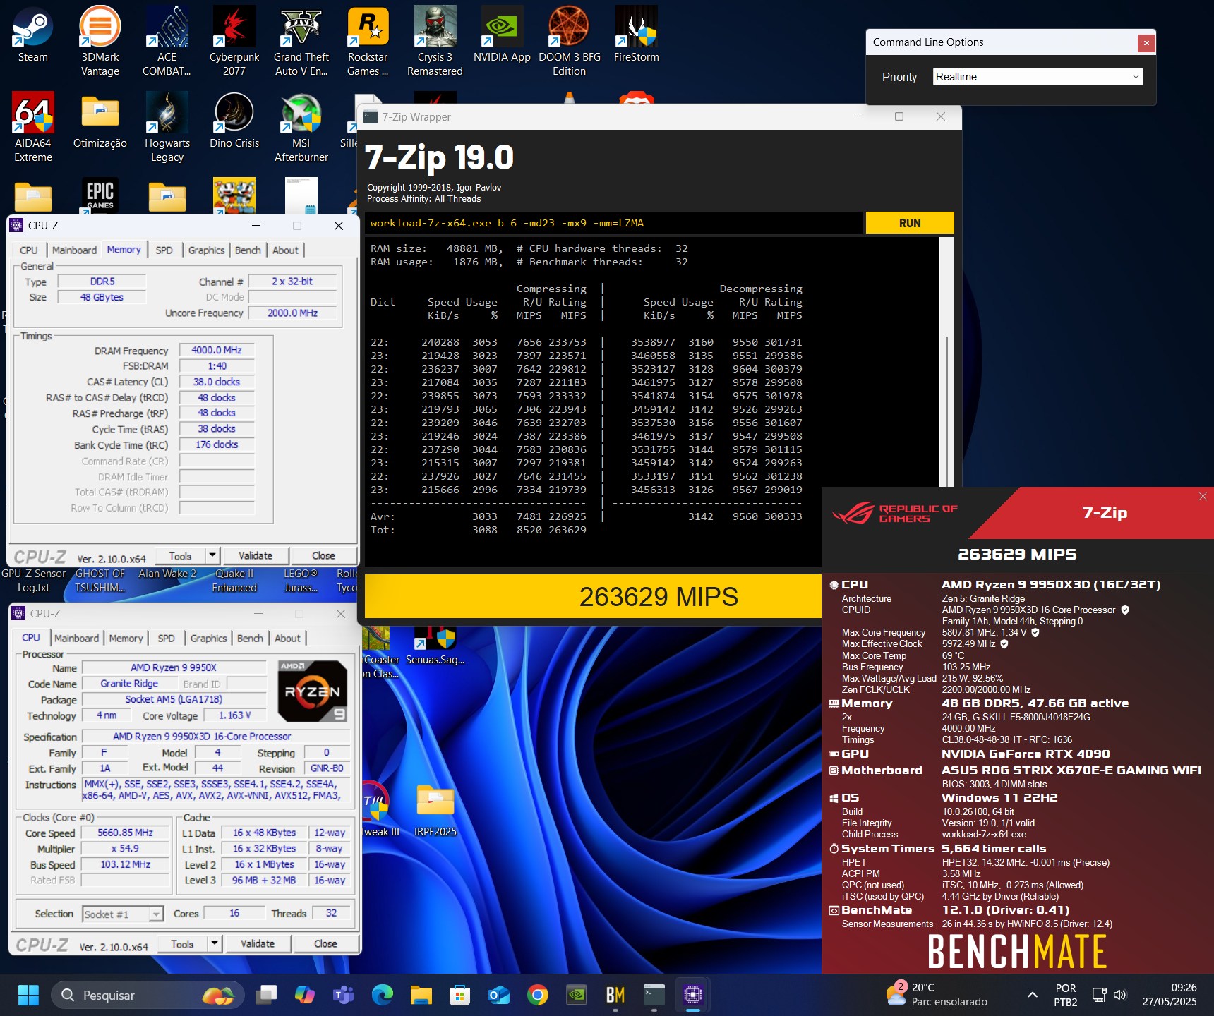Click Tools button in bottom CPU-Z window
This screenshot has width=1214, height=1016.
[x=182, y=943]
